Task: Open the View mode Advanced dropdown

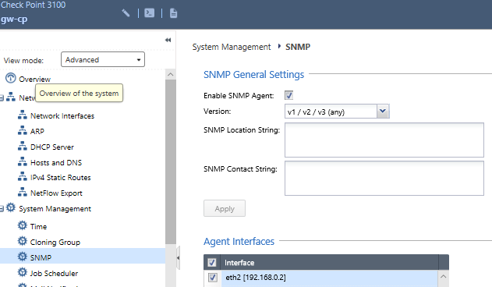Action: pos(103,59)
